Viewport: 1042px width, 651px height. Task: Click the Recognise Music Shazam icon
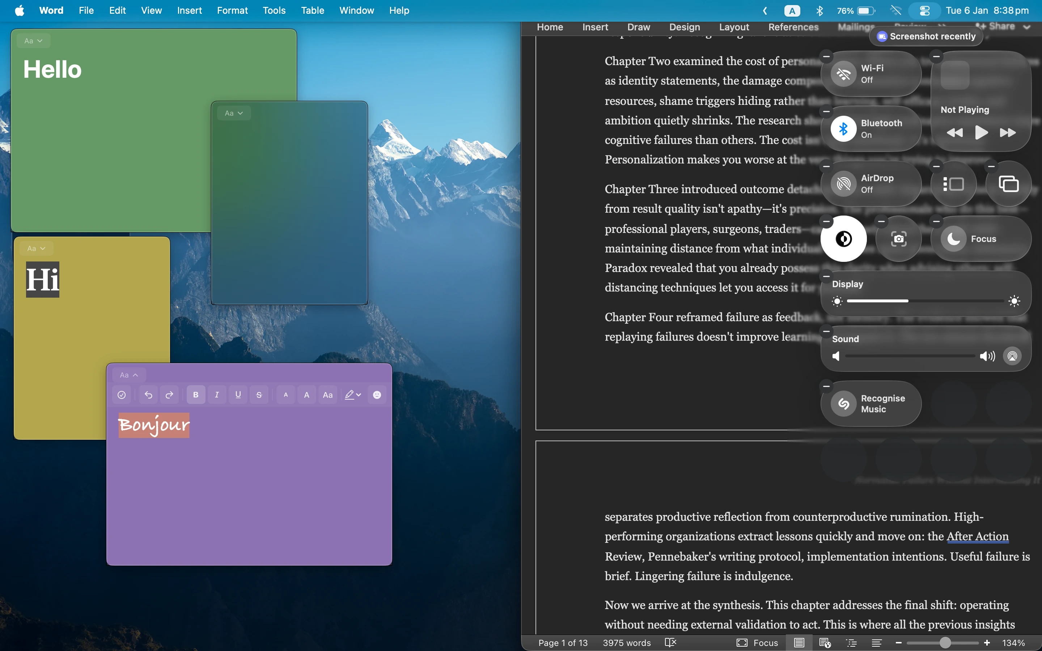point(843,404)
